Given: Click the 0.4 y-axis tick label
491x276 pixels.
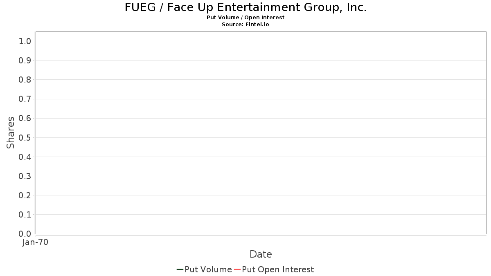Looking at the screenshot, I should pos(25,157).
